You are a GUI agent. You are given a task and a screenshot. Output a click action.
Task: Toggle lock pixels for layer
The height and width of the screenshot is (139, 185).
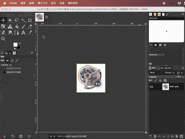(x=156, y=81)
